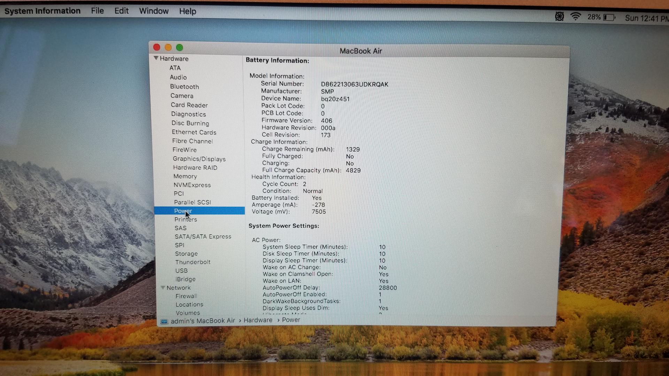Viewport: 669px width, 376px height.
Task: Click the Full Charge Capacity value 4829
Action: click(353, 170)
